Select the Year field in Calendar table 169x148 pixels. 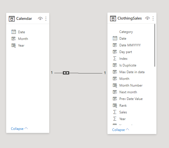[x=21, y=46]
